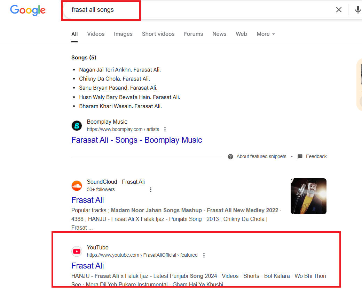Click '30+ followers' text under SoundCloud
This screenshot has height=289, width=362.
101,189
